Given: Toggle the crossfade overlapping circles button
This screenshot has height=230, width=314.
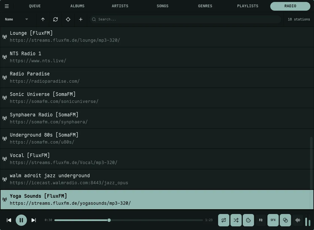Looking at the screenshot, I should pyautogui.click(x=285, y=220).
